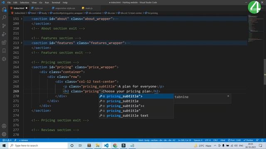Click the Windows taskbar search box
266x149 pixels.
pyautogui.click(x=38, y=145)
